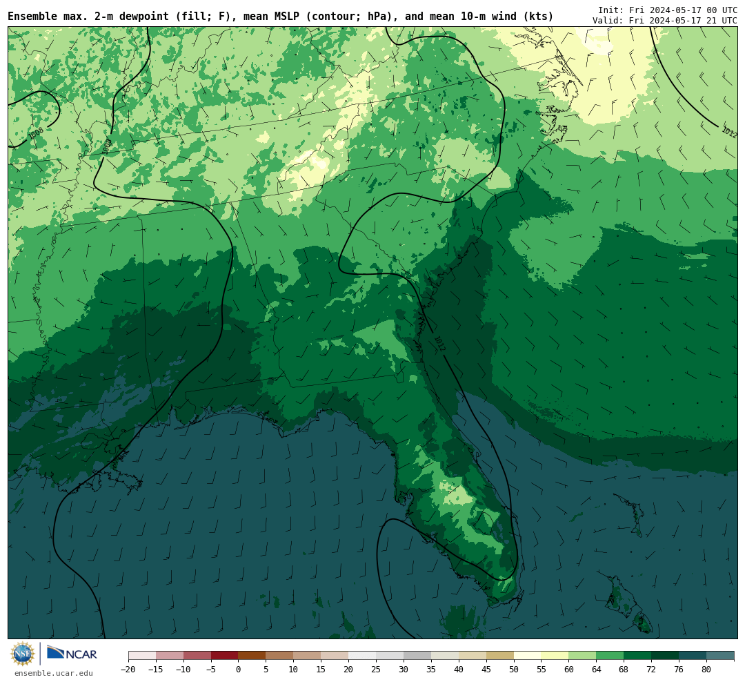Pick the gray swatch between 30 and 35
This screenshot has height=682, width=745.
pos(417,656)
